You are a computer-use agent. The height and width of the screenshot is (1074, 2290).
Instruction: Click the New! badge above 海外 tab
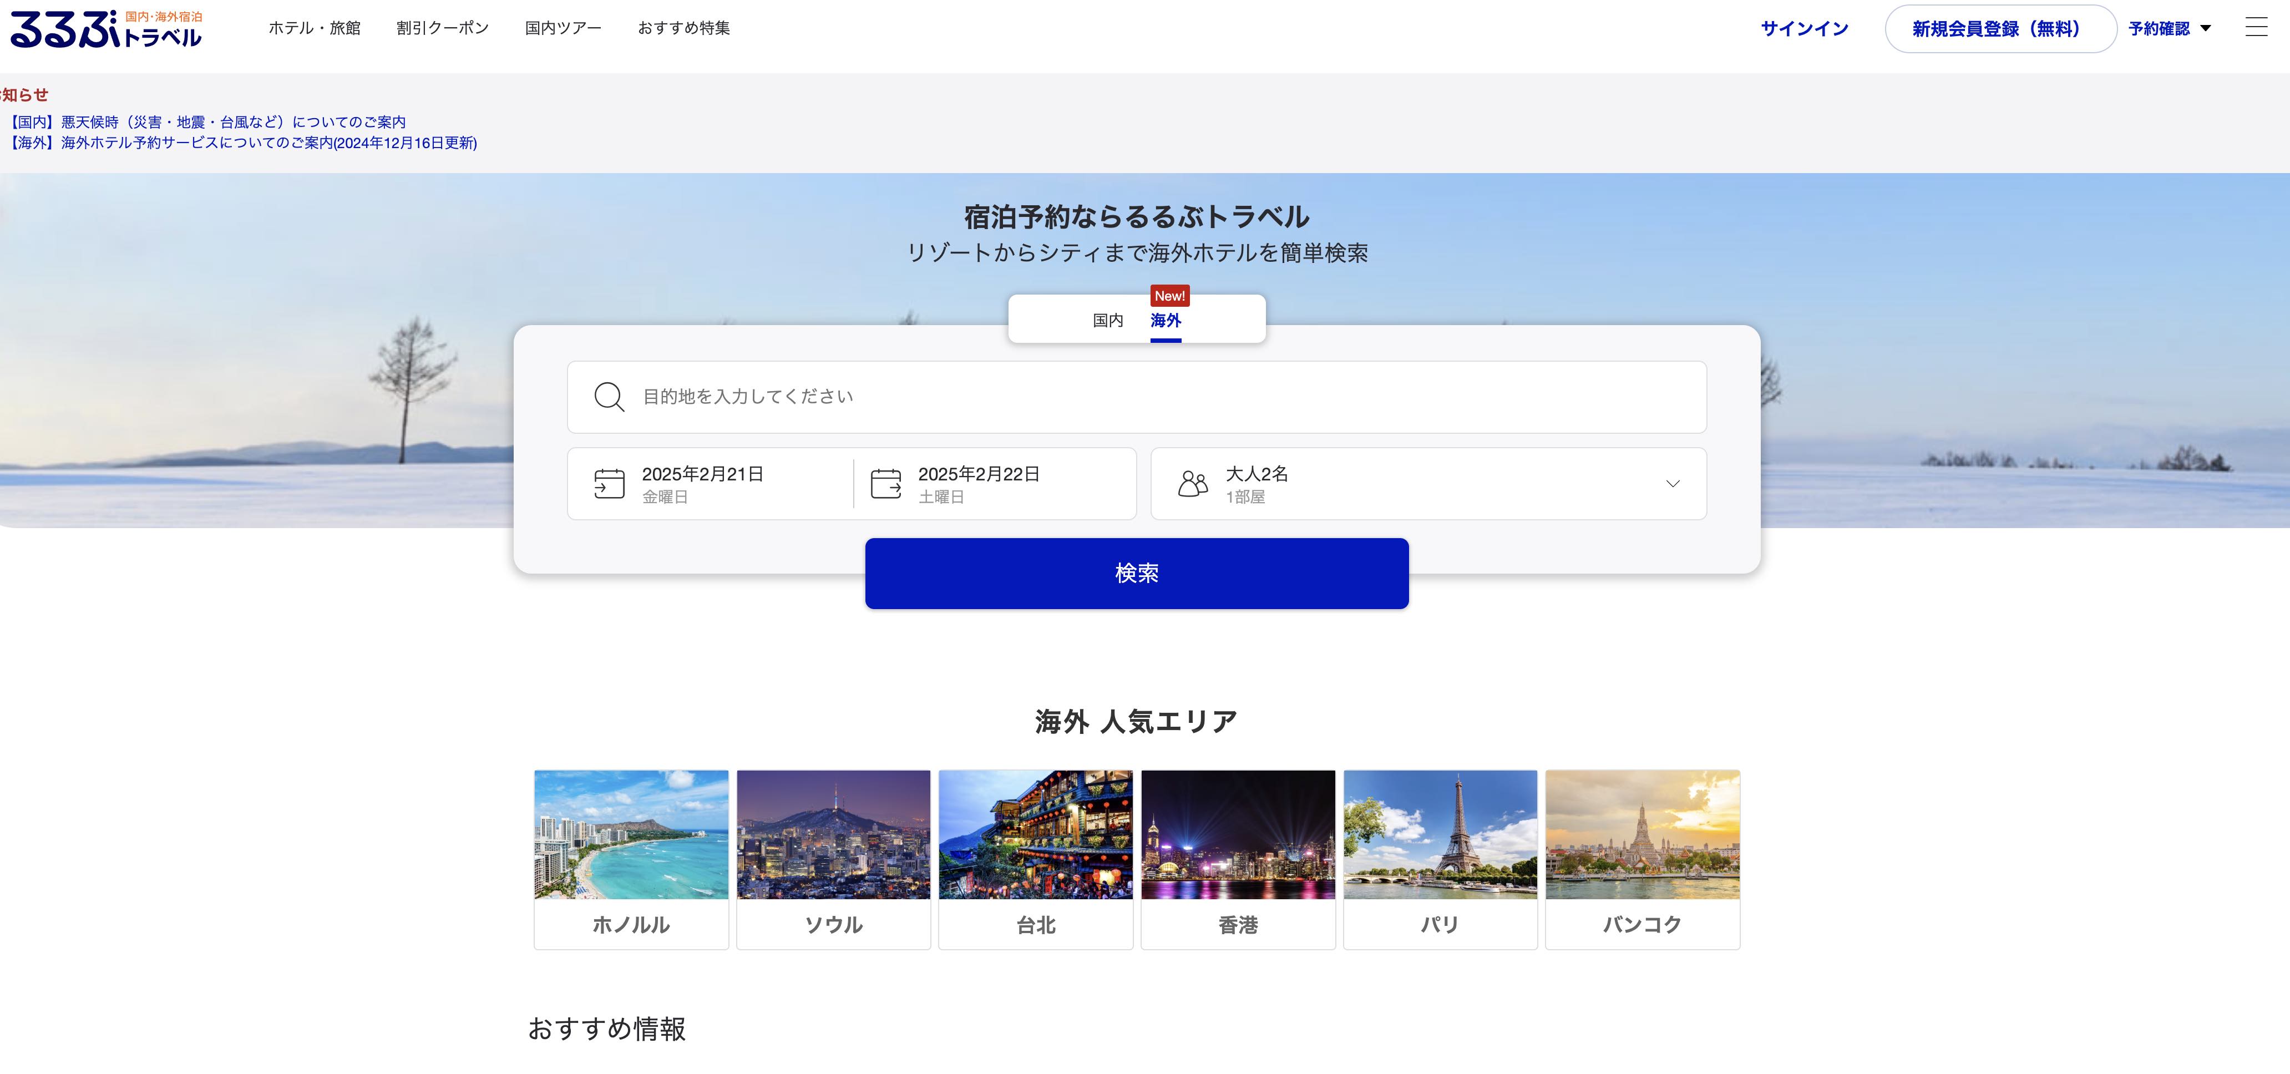click(1169, 295)
